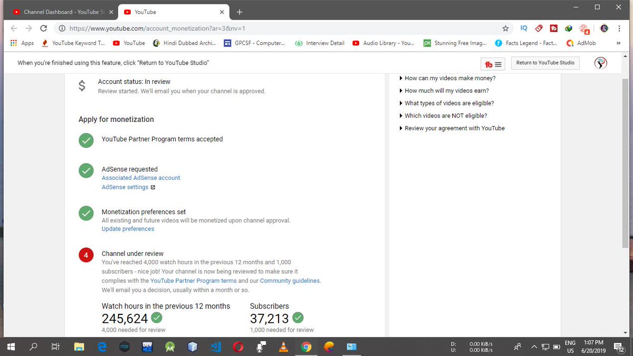Open the Apps bookmark shortcut

22,43
